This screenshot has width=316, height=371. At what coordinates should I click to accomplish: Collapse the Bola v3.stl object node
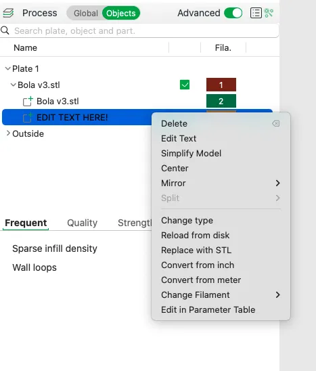14,85
